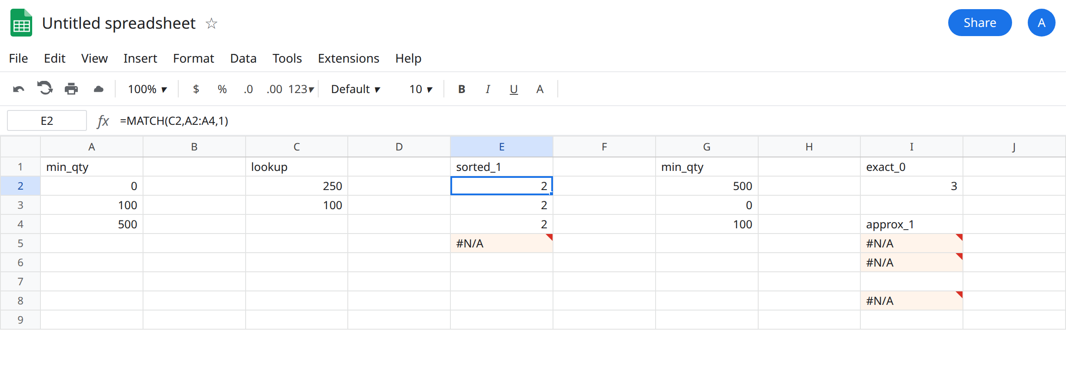Viewport: 1066px width, 374px height.
Task: Open the font size 10 dropdown
Action: pos(421,89)
